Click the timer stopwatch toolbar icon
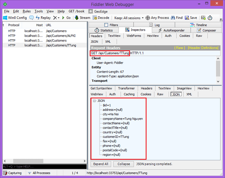The image size is (225, 178). [210, 18]
